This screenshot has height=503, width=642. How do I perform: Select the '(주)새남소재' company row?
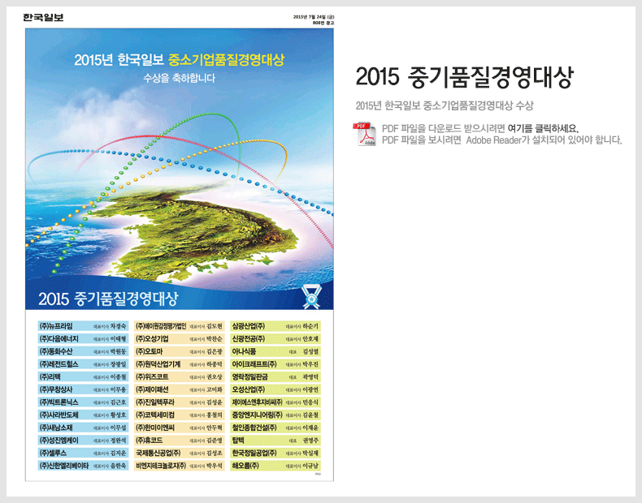click(83, 428)
